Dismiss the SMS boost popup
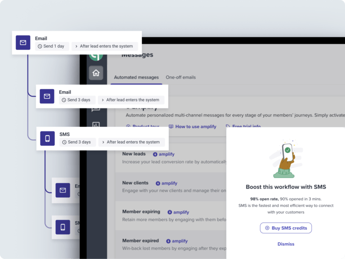Screen dimensions: 345x259 tap(286, 244)
